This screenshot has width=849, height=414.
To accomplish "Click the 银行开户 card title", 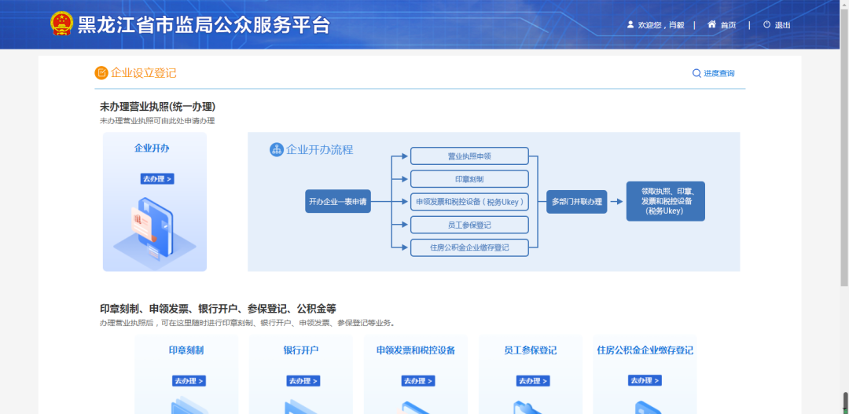I will coord(301,350).
